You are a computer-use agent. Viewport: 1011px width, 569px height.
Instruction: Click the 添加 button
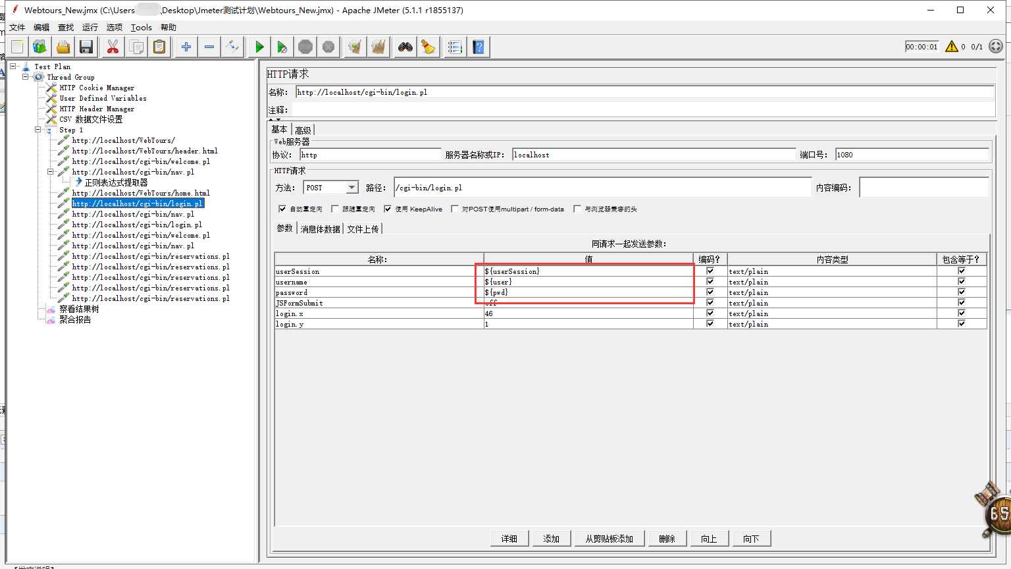552,539
